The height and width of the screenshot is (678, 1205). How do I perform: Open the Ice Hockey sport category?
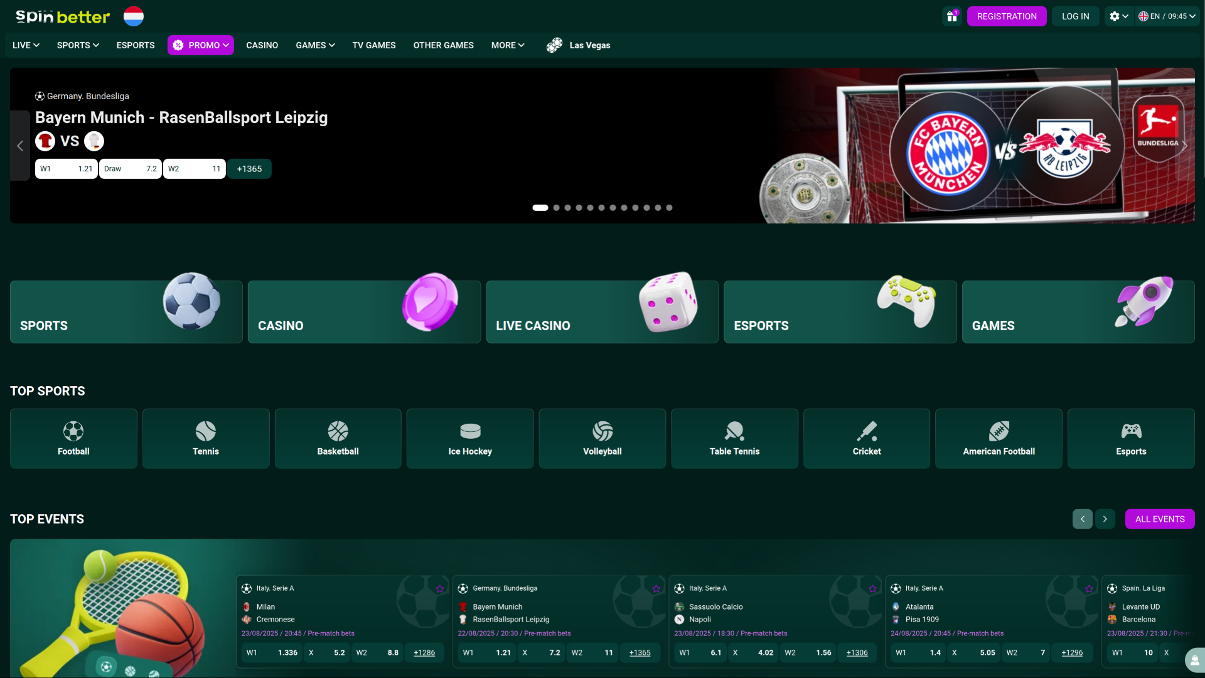pyautogui.click(x=469, y=431)
